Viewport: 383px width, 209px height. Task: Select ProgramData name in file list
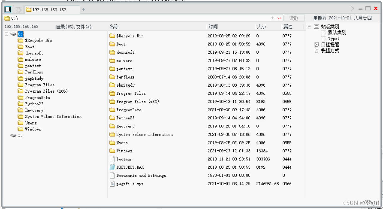pyautogui.click(x=129, y=110)
